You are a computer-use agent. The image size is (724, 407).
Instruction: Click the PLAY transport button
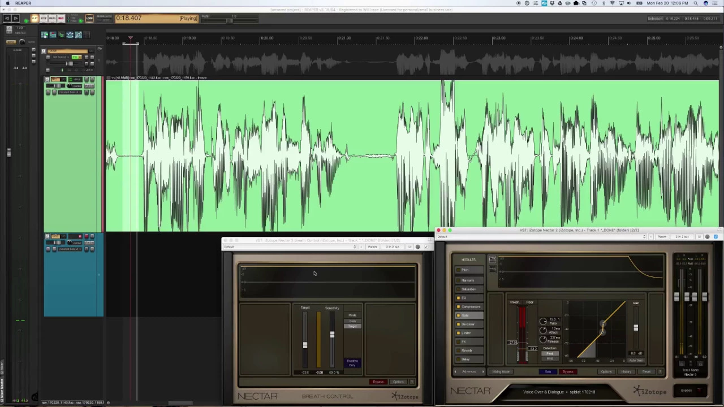(35, 18)
